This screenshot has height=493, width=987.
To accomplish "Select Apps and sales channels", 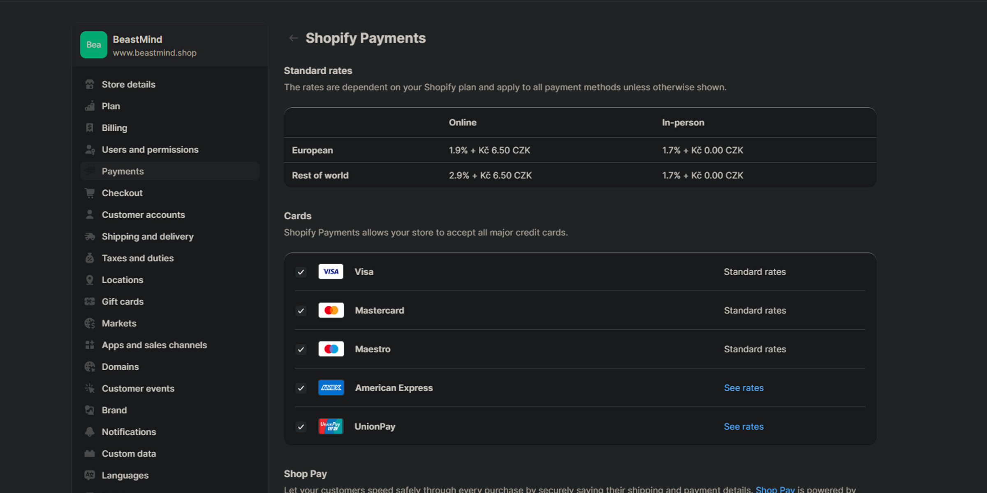I will pos(154,345).
